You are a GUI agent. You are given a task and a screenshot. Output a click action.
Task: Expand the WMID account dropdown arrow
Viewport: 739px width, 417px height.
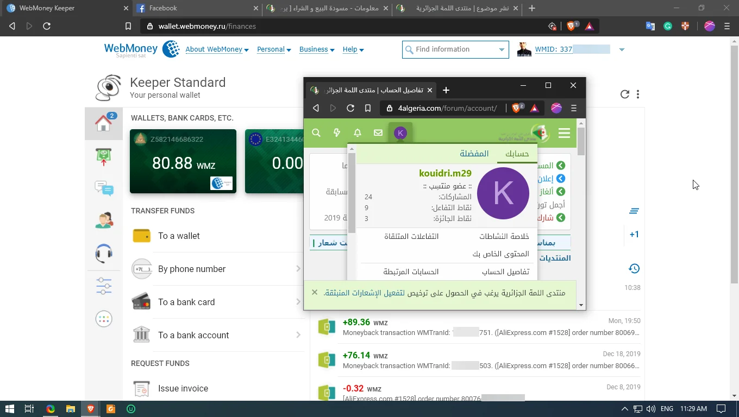tap(622, 49)
